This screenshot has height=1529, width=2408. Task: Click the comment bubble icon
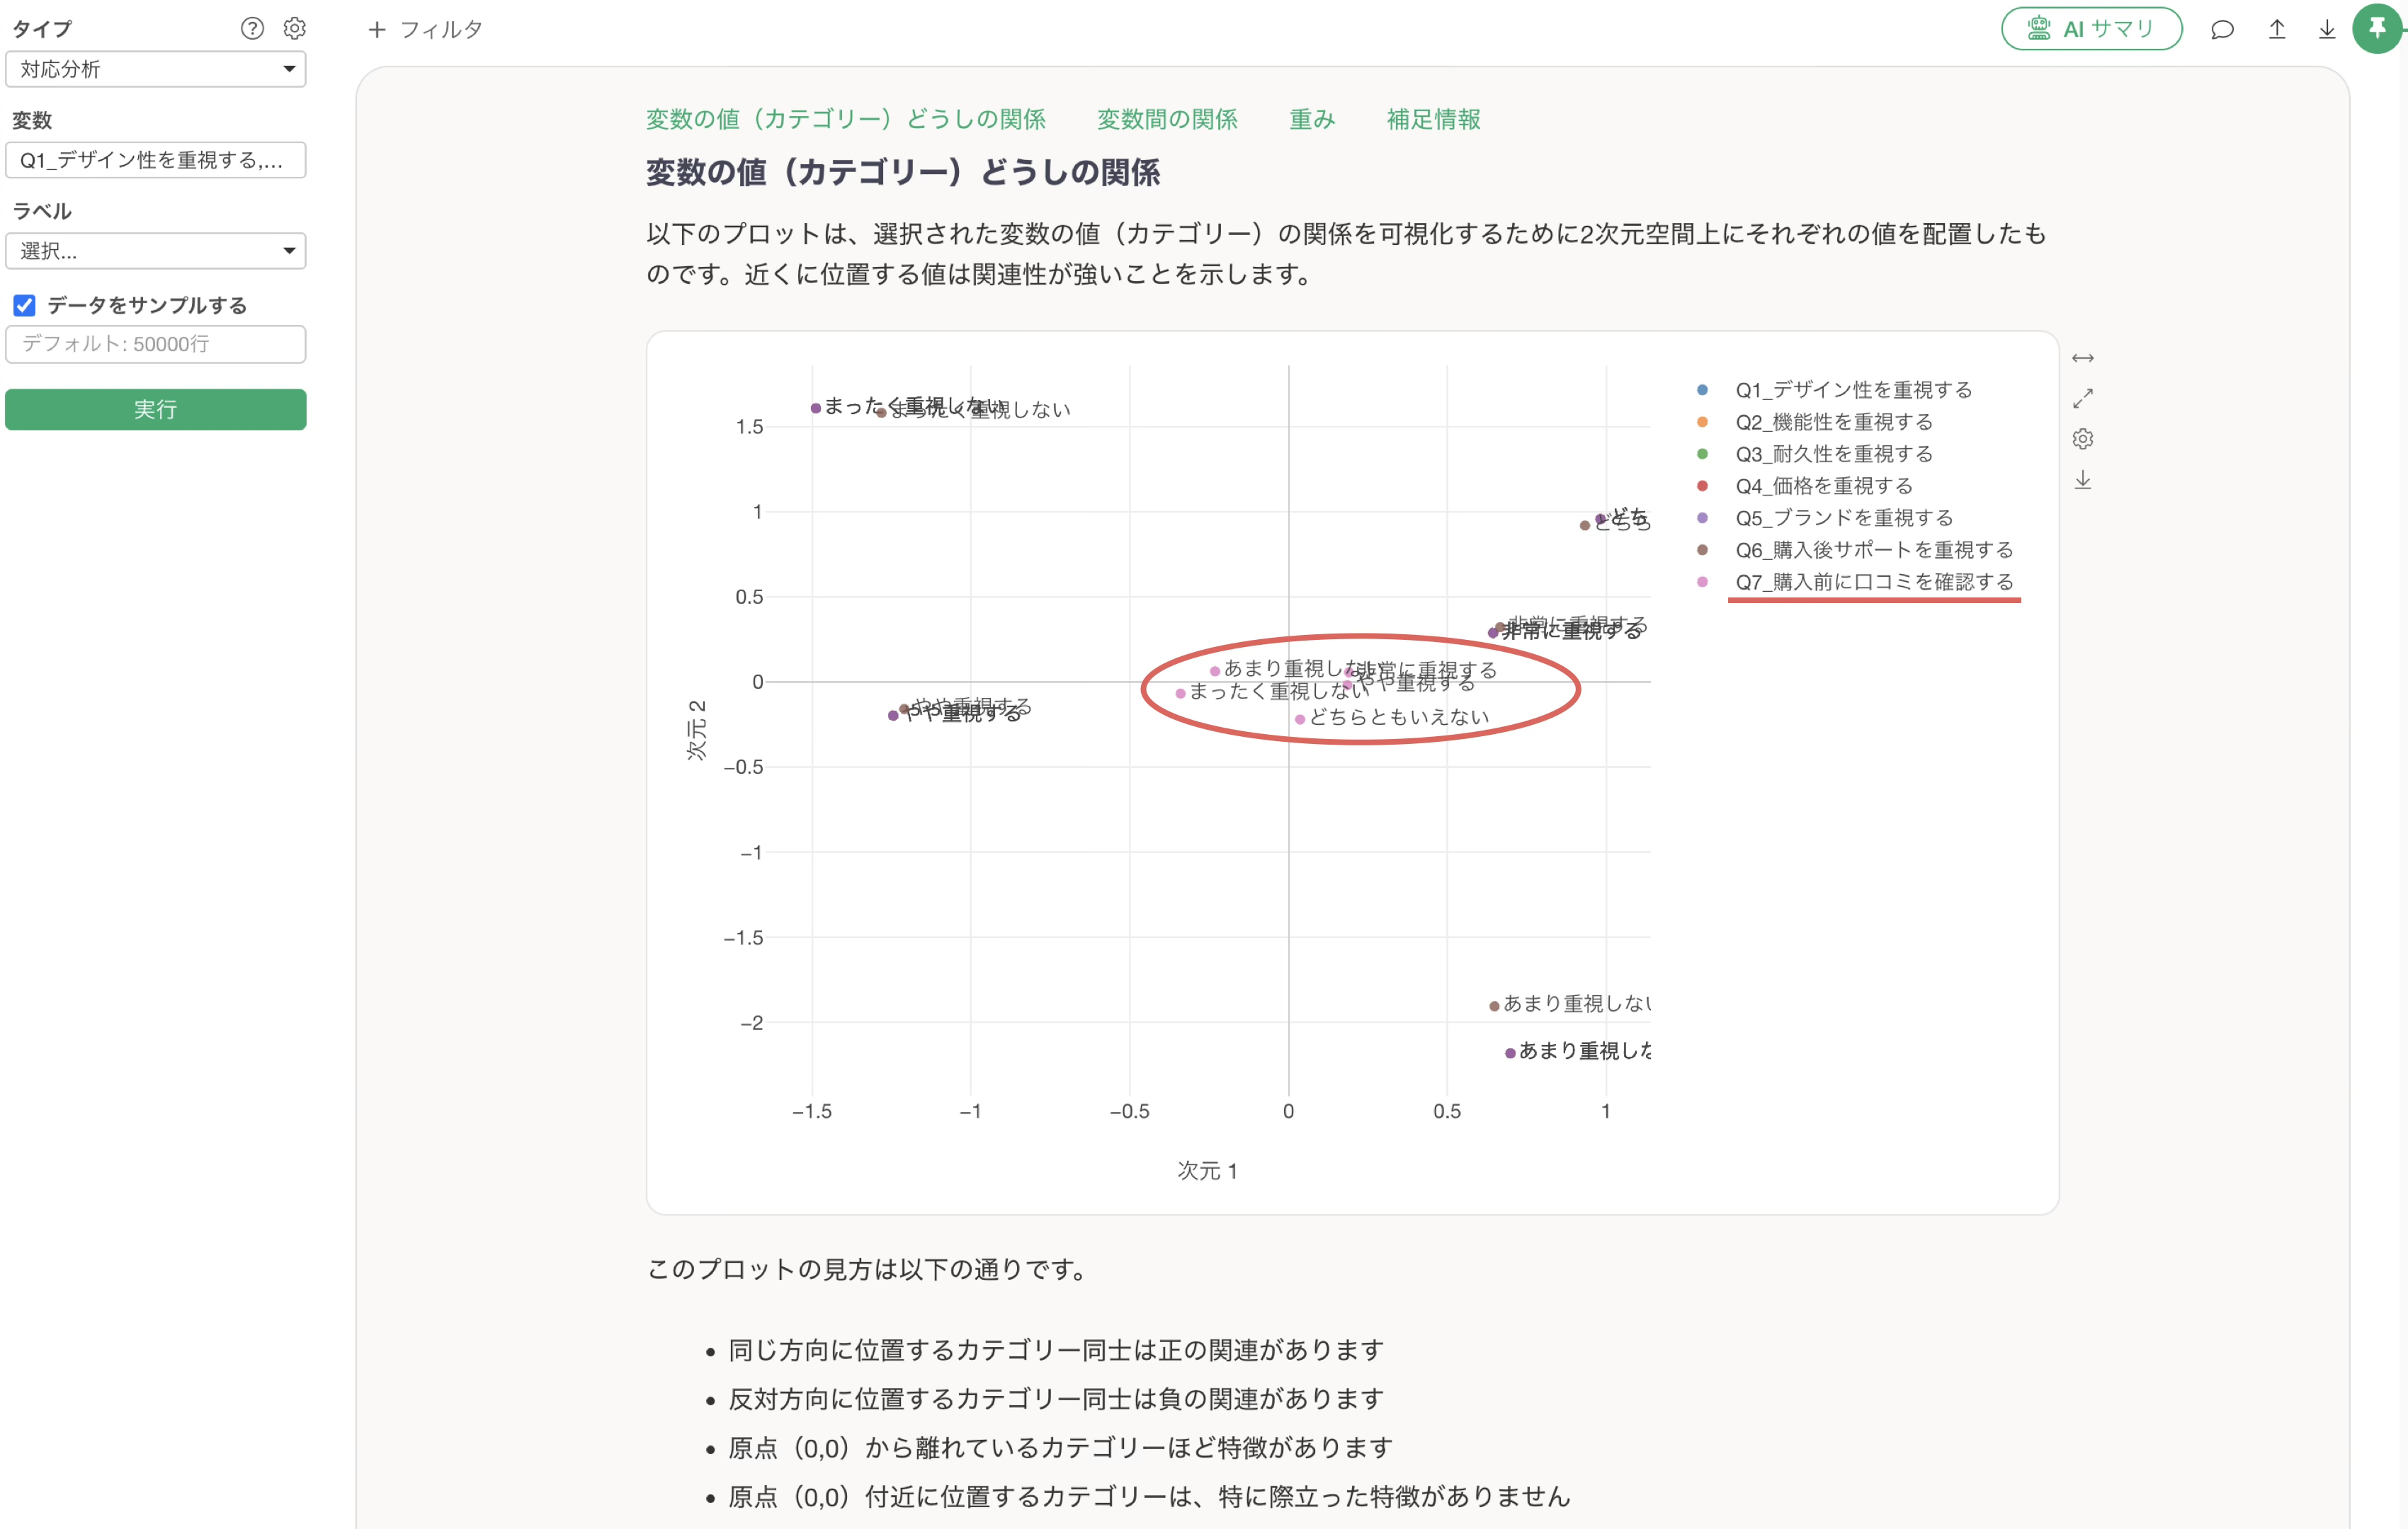pyautogui.click(x=2222, y=29)
